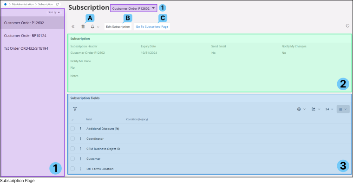Viewport: 353px width, 184px height.
Task: Check the Del Terms Location row checkbox
Action: [72, 169]
